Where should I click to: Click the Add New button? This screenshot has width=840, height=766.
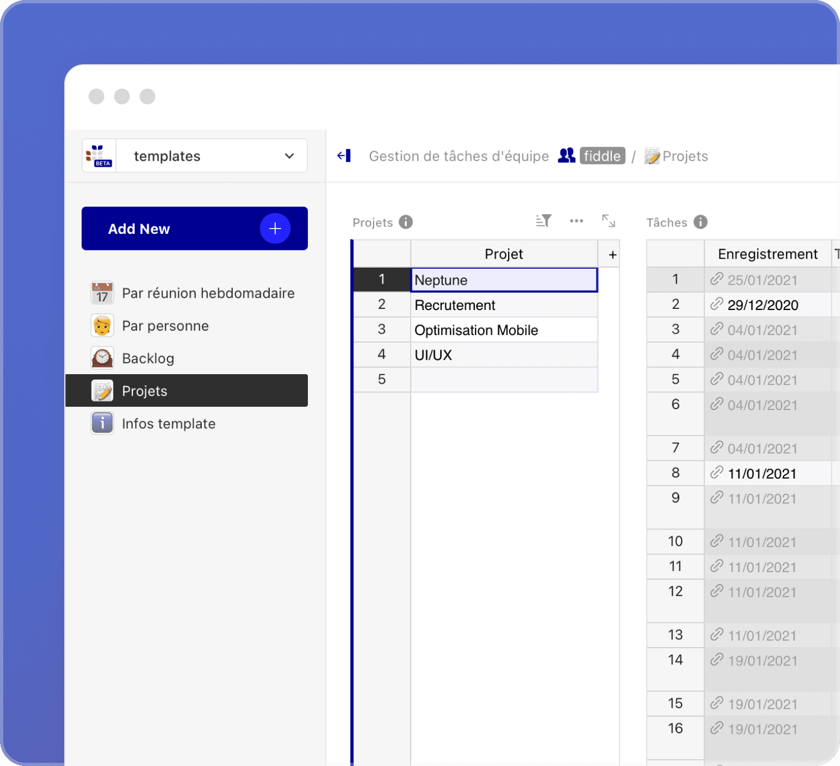(194, 229)
